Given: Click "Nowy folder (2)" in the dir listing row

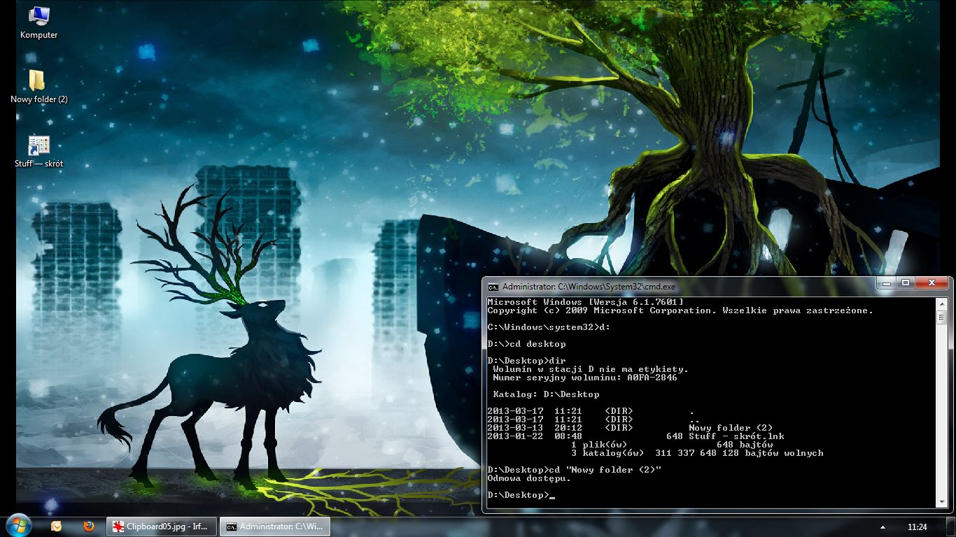Looking at the screenshot, I should [x=731, y=428].
